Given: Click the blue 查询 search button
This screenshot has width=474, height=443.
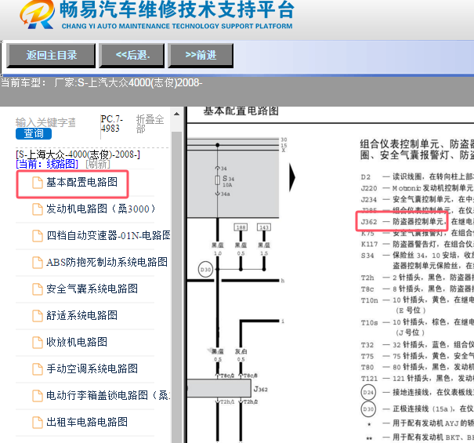Looking at the screenshot, I should click(x=34, y=133).
